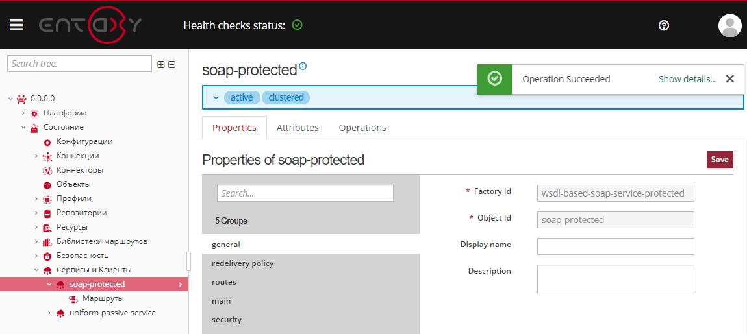This screenshot has width=747, height=334.
Task: Dismiss the Operation Succeeded notification
Action: tap(730, 79)
